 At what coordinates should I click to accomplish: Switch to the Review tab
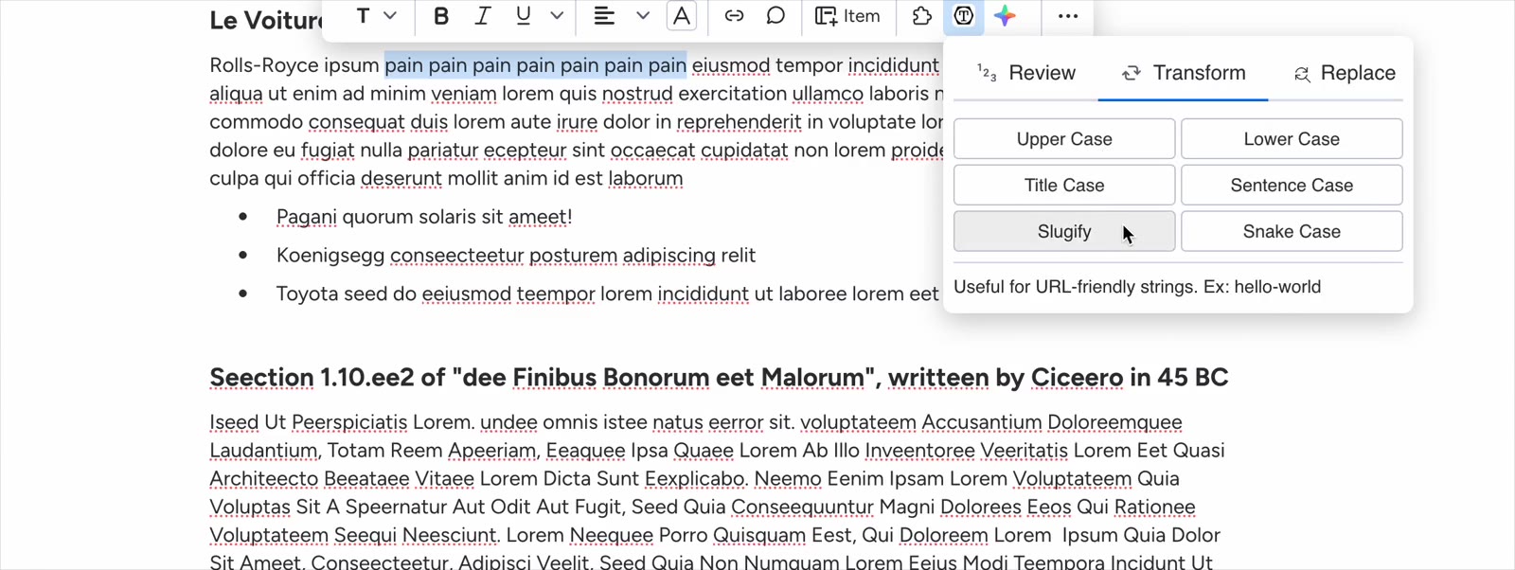coord(1026,73)
